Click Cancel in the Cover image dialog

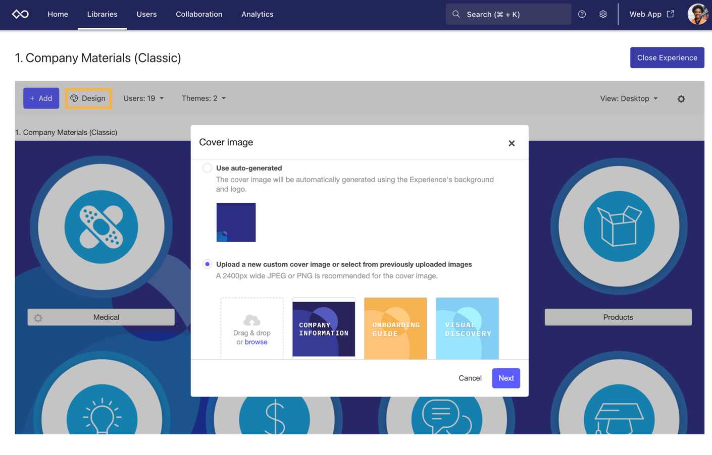[x=470, y=378]
